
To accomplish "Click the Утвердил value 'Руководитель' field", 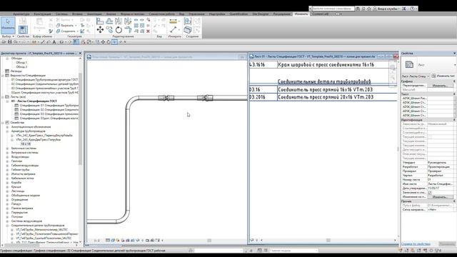I will [440, 163].
